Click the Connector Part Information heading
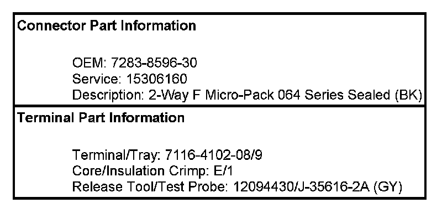The height and width of the screenshot is (208, 442). [107, 26]
